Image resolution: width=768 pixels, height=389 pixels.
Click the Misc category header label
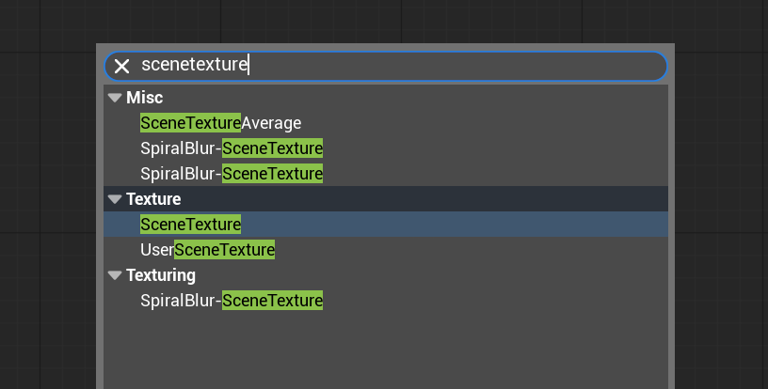(144, 98)
